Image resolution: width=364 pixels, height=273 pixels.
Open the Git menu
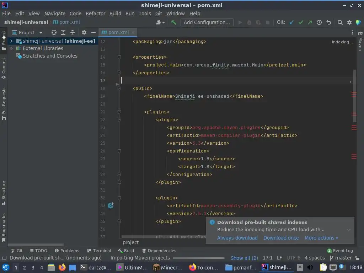point(159,14)
